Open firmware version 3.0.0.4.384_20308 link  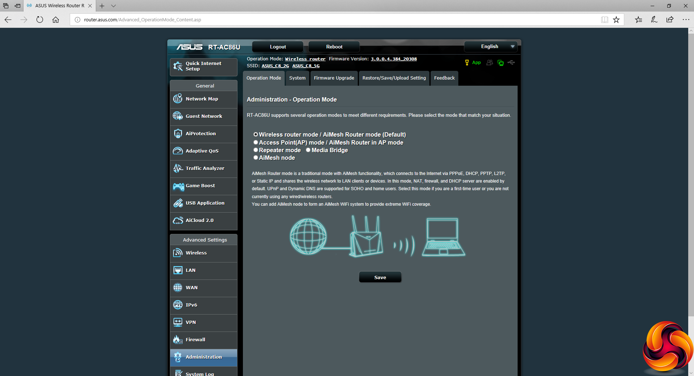[x=394, y=59]
